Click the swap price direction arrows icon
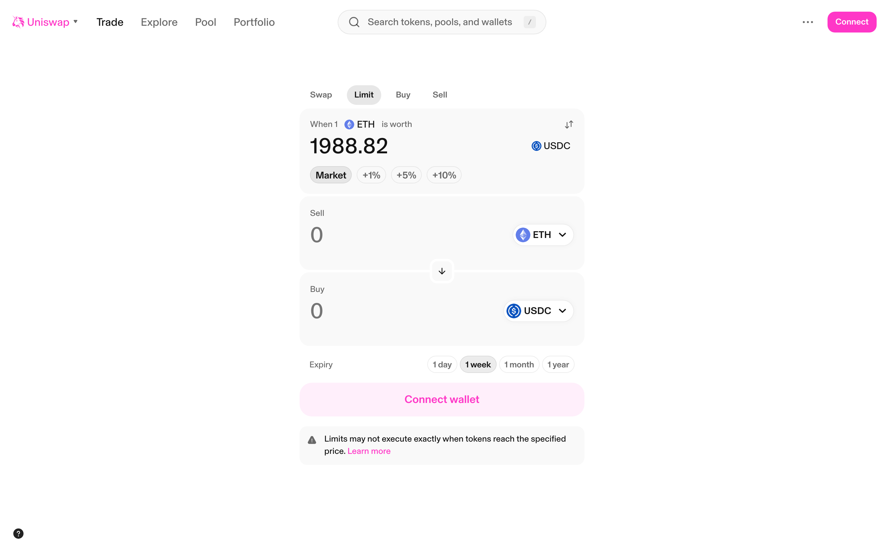884x552 pixels. tap(568, 124)
